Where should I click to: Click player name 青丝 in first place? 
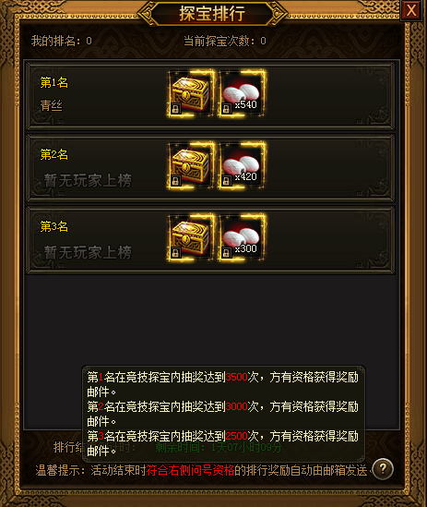(51, 105)
